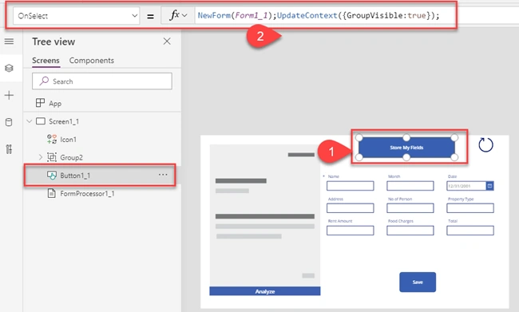Select the Tree view layers icon
The height and width of the screenshot is (312, 519).
(10, 68)
